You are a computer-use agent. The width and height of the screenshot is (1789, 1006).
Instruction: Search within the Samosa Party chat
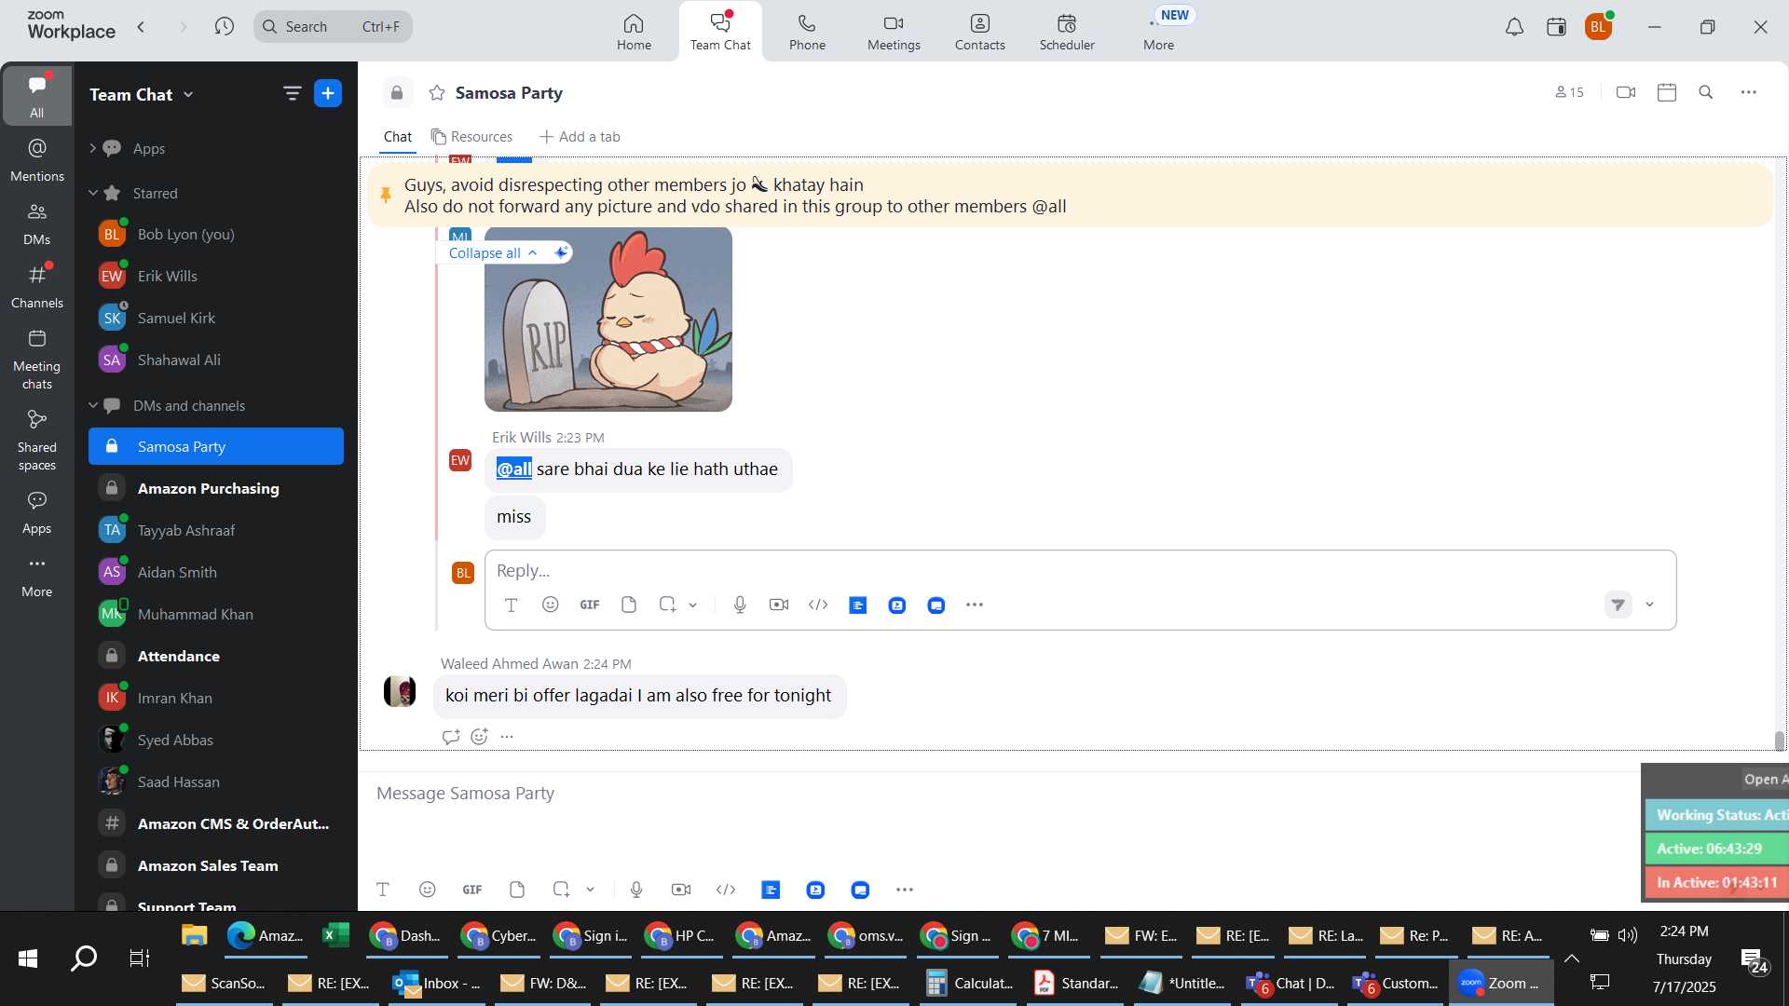pos(1706,92)
